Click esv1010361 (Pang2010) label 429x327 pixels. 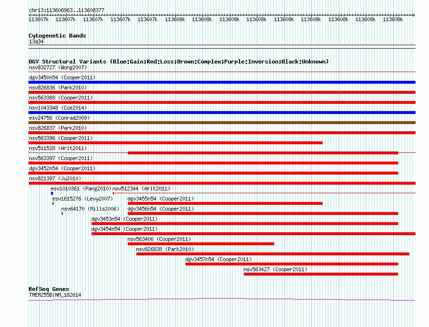pos(81,189)
